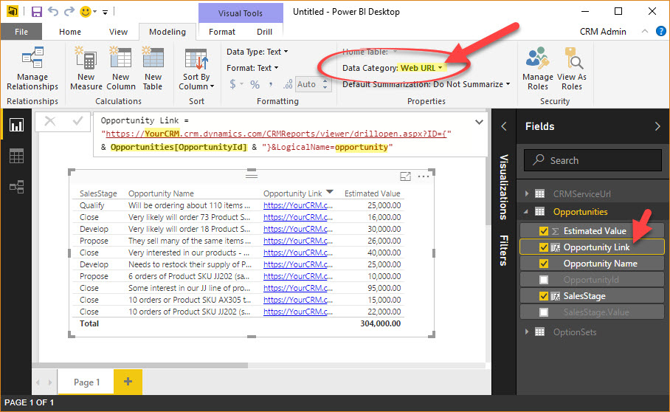Expand pane with left chevron
Image resolution: width=670 pixels, height=412 pixels.
coord(504,126)
